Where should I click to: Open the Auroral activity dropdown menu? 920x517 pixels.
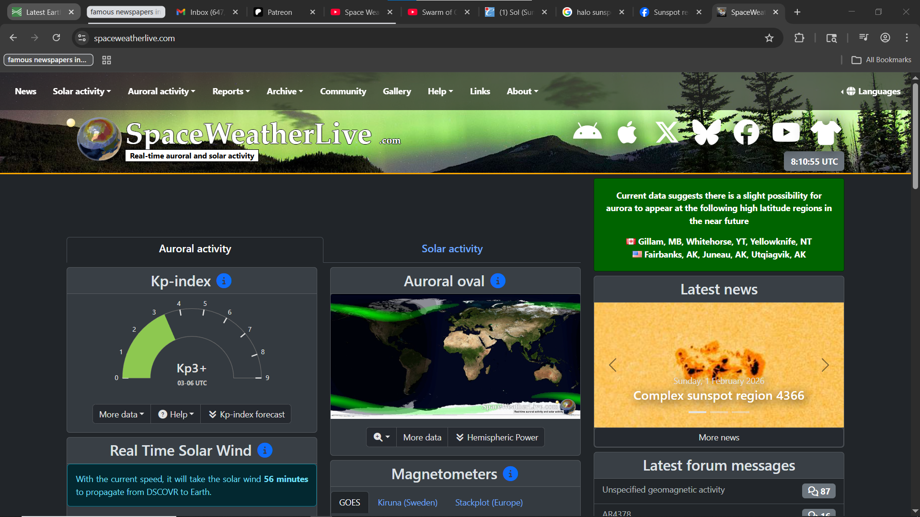[161, 91]
